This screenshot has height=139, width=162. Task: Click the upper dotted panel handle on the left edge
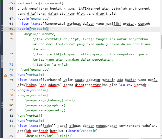coord(2,28)
